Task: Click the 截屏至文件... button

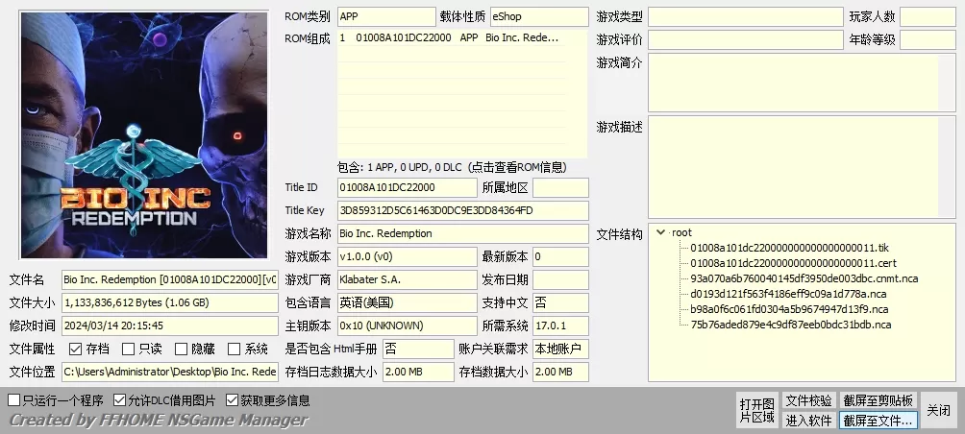Action: (878, 420)
